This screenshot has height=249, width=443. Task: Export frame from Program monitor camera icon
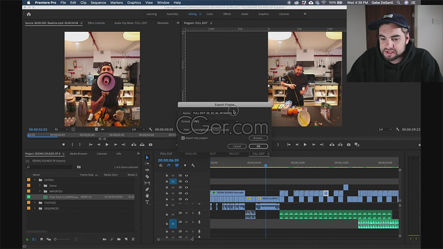click(349, 144)
